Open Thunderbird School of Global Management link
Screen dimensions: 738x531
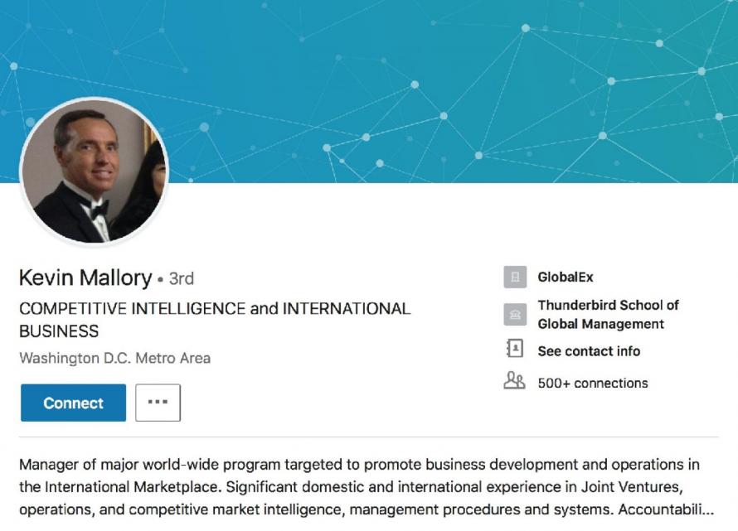(608, 314)
